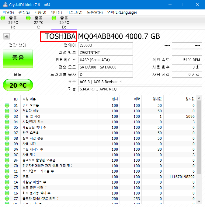Image resolution: width=205 pixels, height=207 pixels.
Task: Open the 언어(L)(Language) menu
Action: click(x=122, y=12)
